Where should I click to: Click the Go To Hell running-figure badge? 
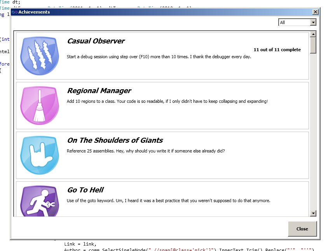tap(40, 201)
